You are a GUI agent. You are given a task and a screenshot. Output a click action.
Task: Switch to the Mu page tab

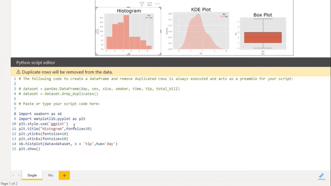coord(51,175)
